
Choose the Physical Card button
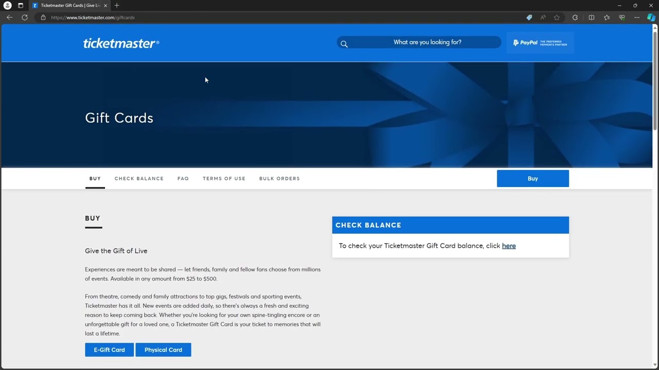[x=163, y=349]
